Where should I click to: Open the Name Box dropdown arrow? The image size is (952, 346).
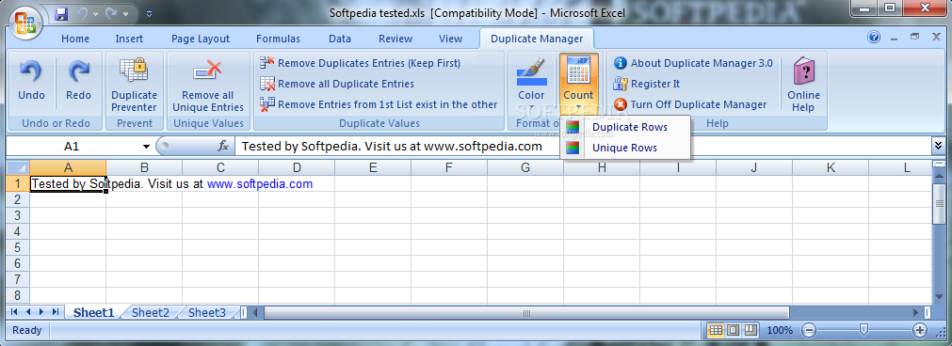(x=146, y=147)
